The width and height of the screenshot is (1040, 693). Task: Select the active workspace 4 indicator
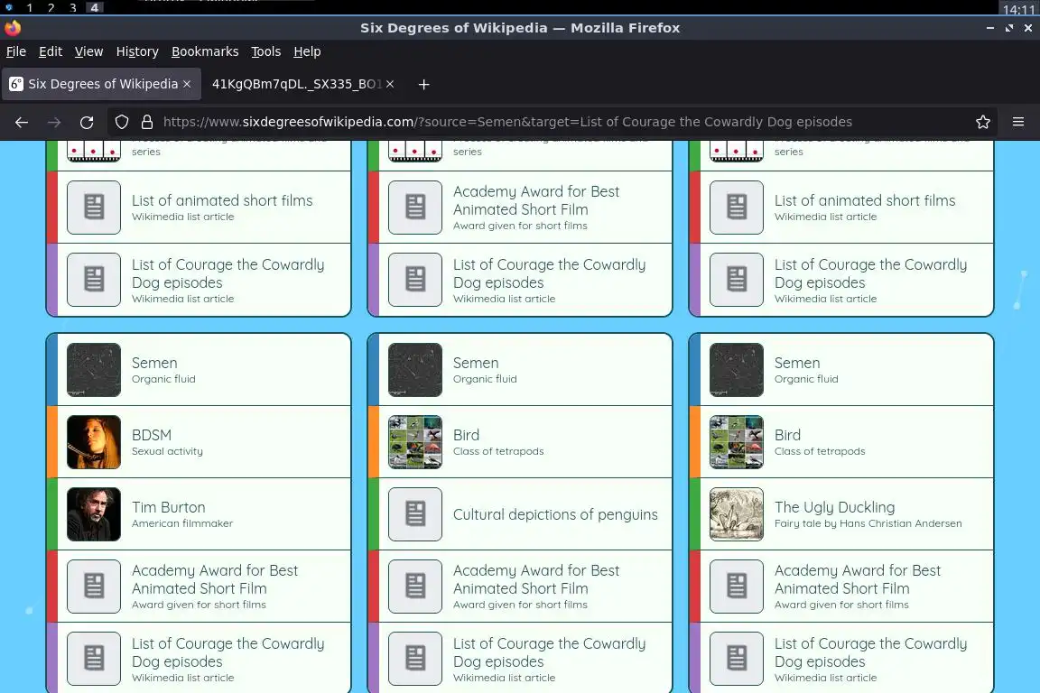(x=94, y=8)
